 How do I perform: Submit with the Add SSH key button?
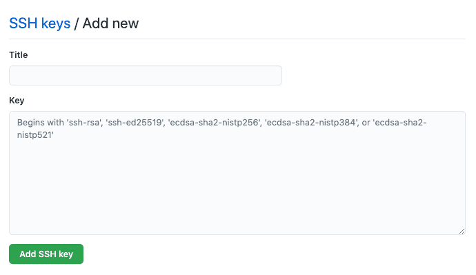[46, 254]
